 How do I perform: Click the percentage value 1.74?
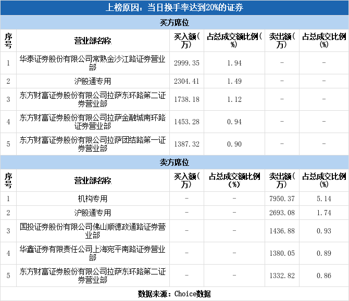coord(324,213)
